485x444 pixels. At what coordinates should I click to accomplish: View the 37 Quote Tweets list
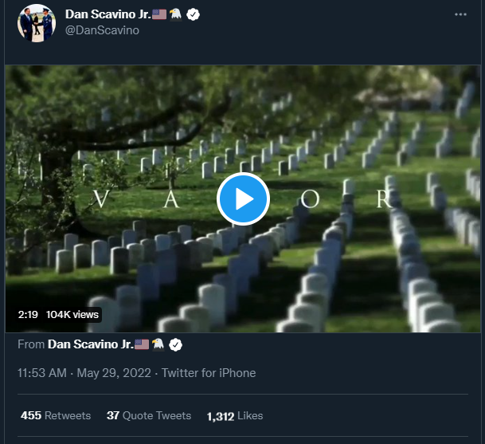click(149, 415)
